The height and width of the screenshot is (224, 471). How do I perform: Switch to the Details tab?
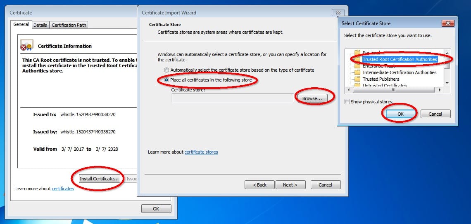[x=40, y=25]
